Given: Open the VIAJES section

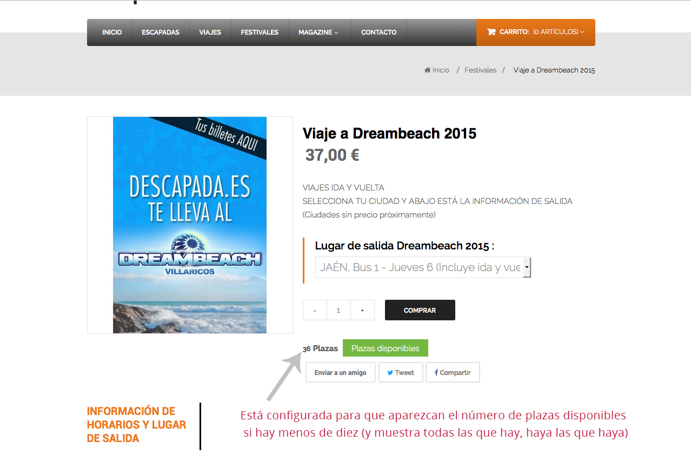Looking at the screenshot, I should [x=210, y=32].
